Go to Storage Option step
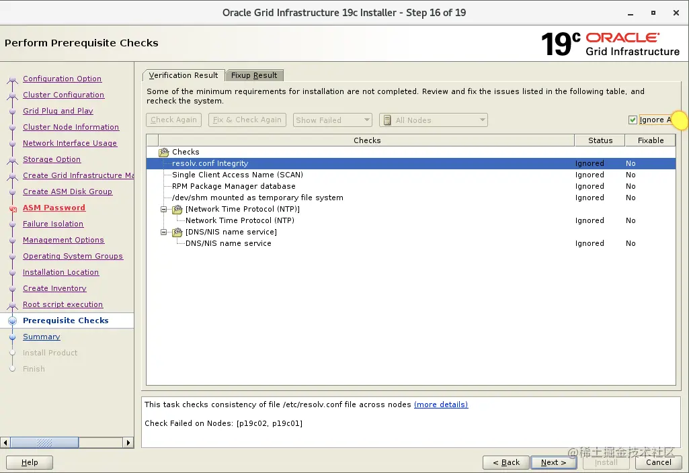This screenshot has height=473, width=689. point(51,159)
